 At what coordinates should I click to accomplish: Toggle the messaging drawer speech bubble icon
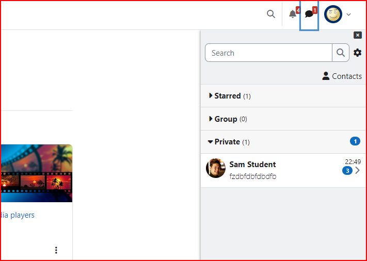[309, 14]
